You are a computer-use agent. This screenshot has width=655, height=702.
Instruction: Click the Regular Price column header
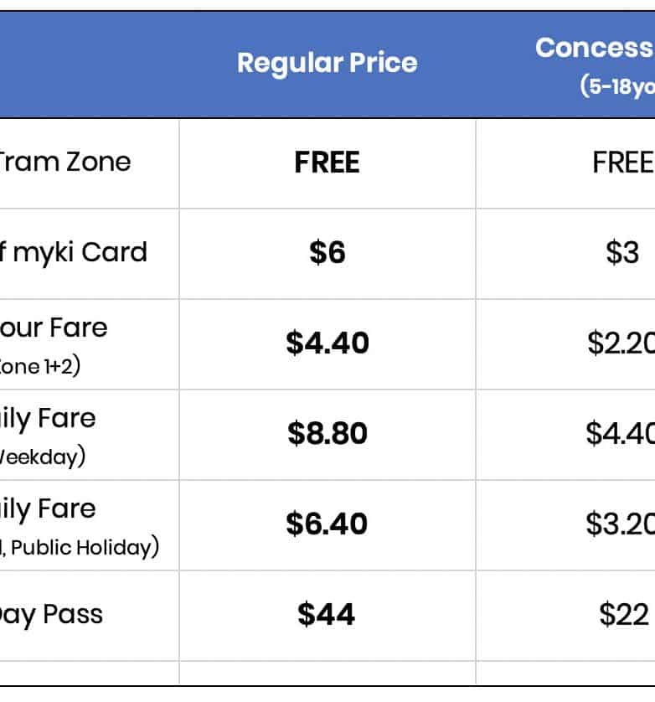[327, 63]
